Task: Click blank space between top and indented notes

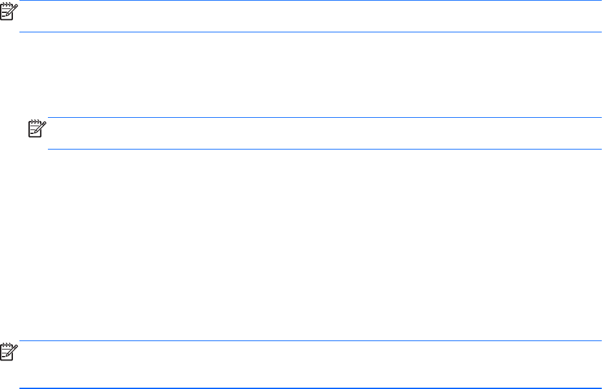Action: [311, 74]
